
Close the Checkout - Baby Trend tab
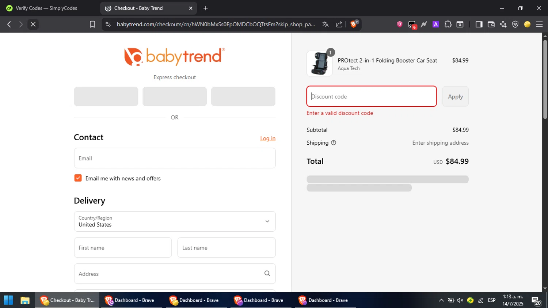click(x=191, y=8)
